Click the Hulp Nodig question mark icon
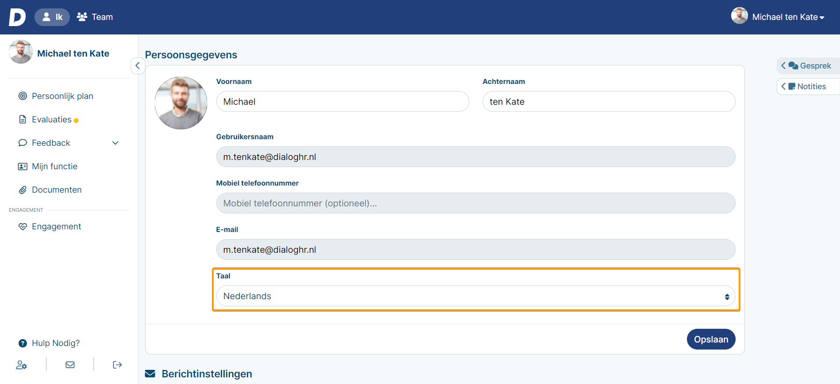This screenshot has width=840, height=384. tap(23, 343)
